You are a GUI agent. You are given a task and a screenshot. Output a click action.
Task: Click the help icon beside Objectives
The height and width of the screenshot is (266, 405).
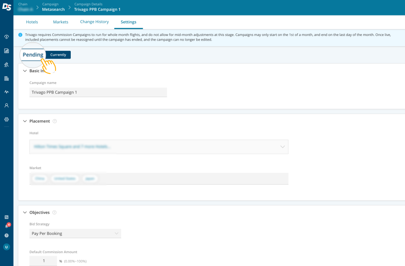54,212
